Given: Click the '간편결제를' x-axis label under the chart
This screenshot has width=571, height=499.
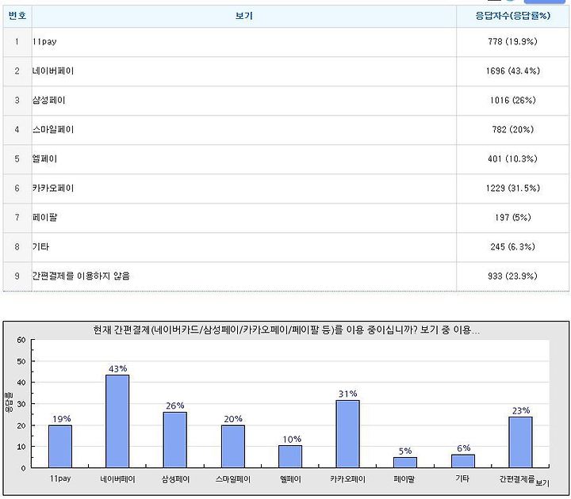Looking at the screenshot, I should coord(517,479).
